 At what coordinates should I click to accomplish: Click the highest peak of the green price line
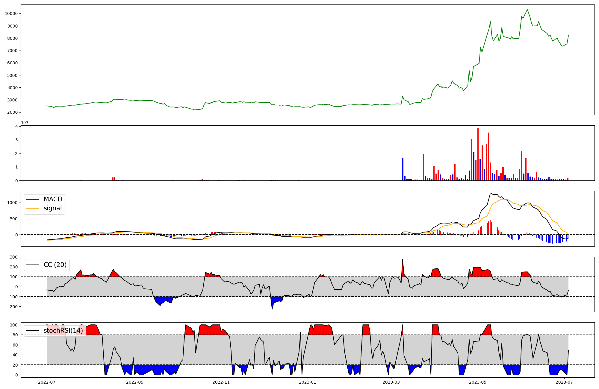pos(527,10)
